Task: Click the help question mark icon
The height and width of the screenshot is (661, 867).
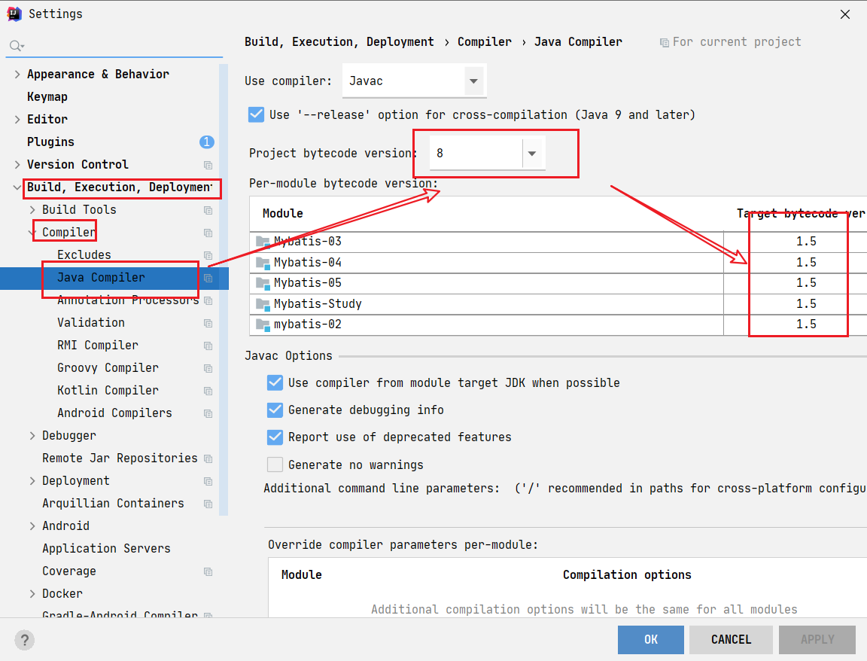Action: (x=25, y=640)
